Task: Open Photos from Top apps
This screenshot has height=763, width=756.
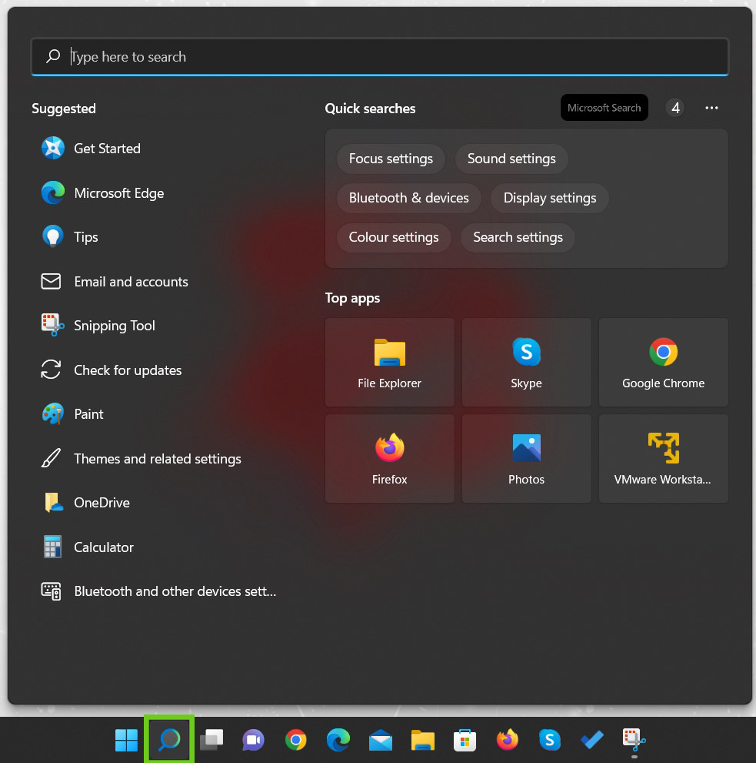Action: click(526, 459)
